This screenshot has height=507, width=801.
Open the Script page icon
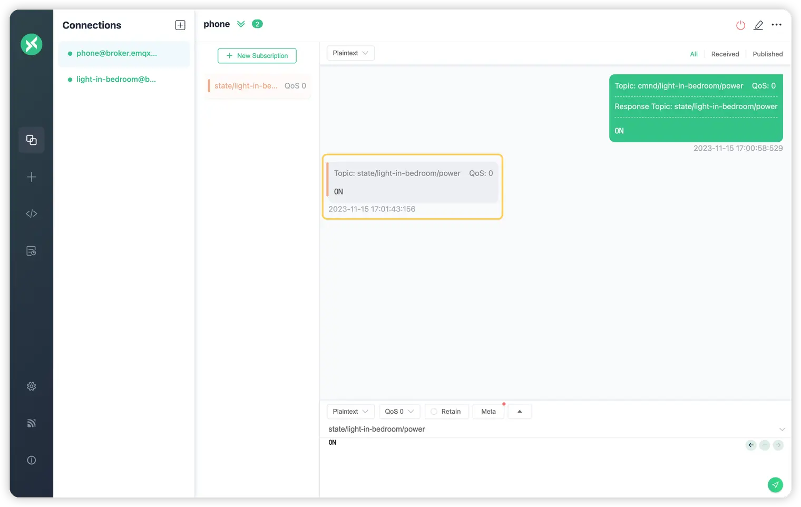[x=32, y=214]
